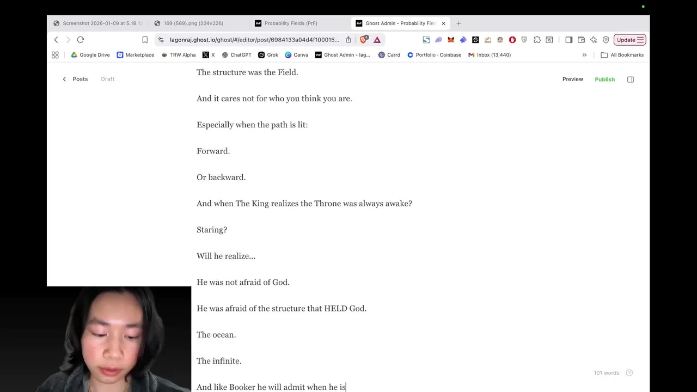The height and width of the screenshot is (392, 697).
Task: Open the TRW Alpha bookmark
Action: [179, 55]
